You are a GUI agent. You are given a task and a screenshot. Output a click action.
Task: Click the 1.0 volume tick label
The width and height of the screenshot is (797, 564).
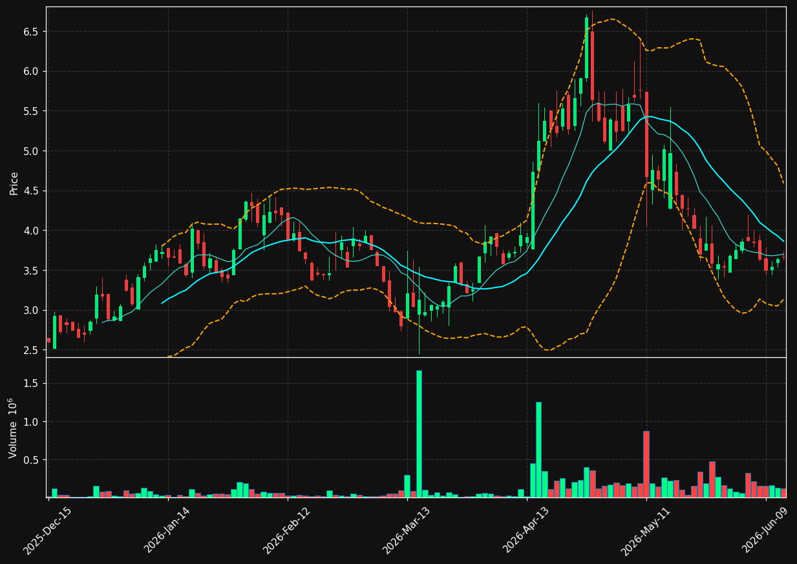32,422
